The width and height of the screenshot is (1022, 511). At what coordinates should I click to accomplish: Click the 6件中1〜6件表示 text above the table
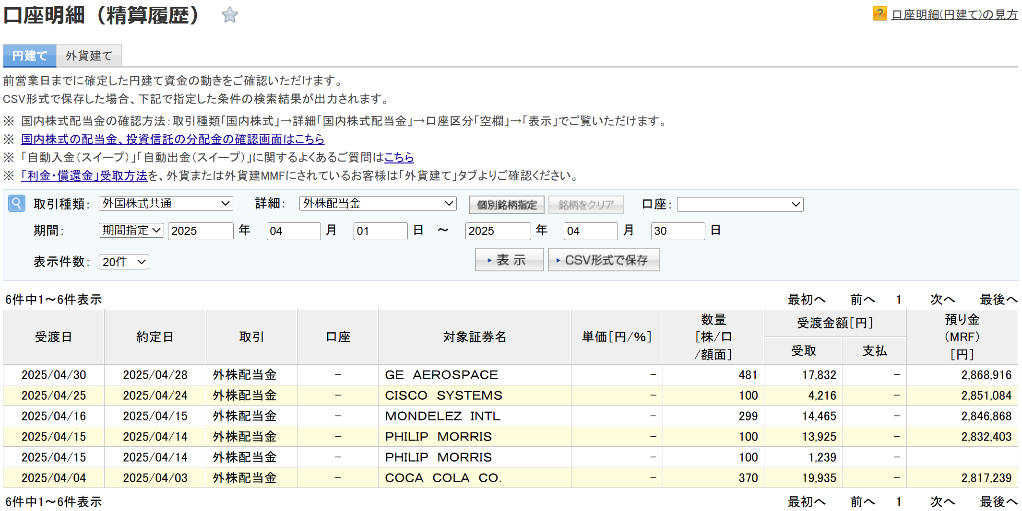(54, 300)
